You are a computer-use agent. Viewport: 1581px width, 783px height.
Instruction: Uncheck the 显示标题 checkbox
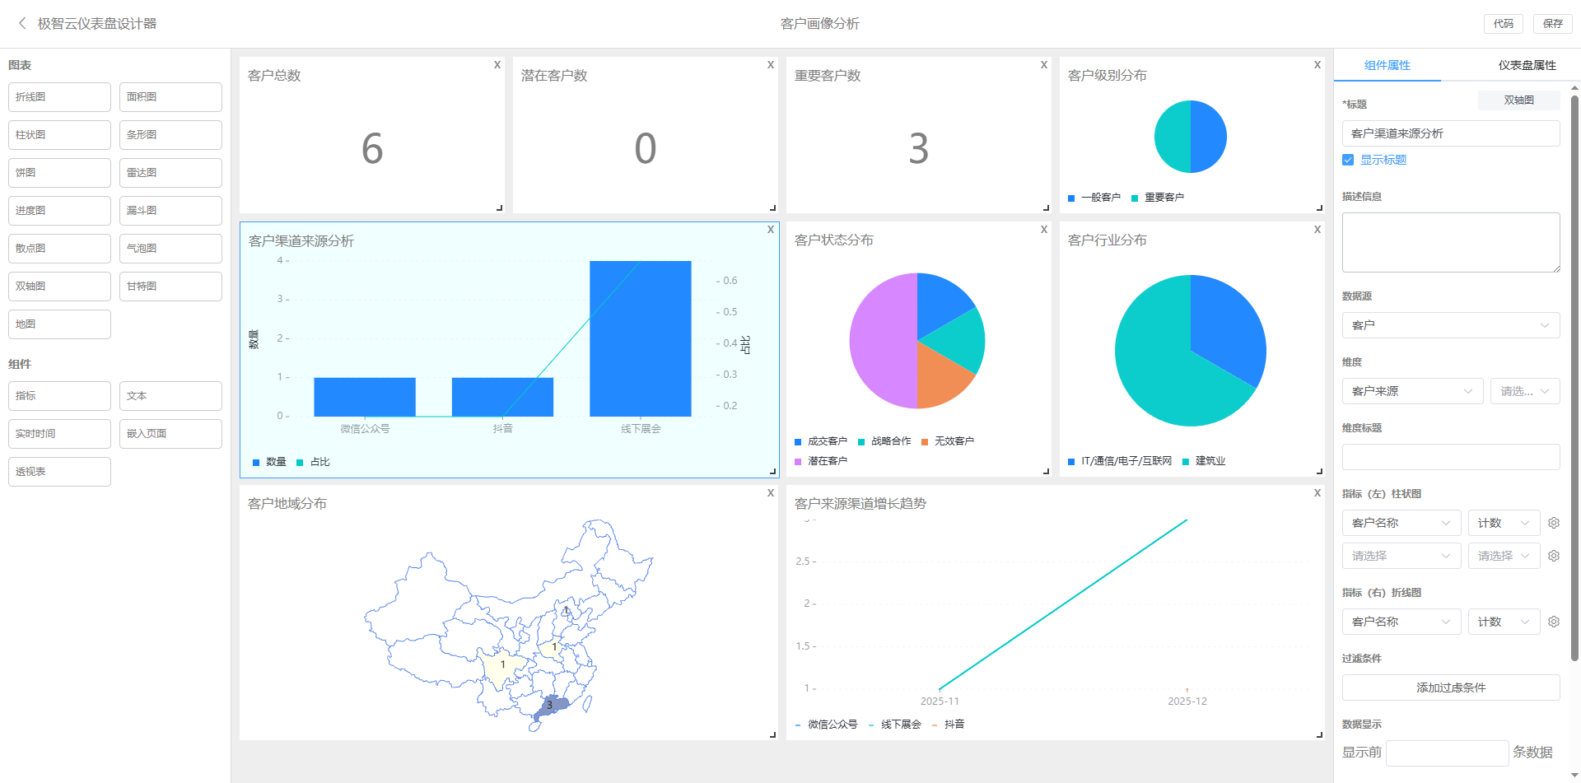click(x=1348, y=160)
